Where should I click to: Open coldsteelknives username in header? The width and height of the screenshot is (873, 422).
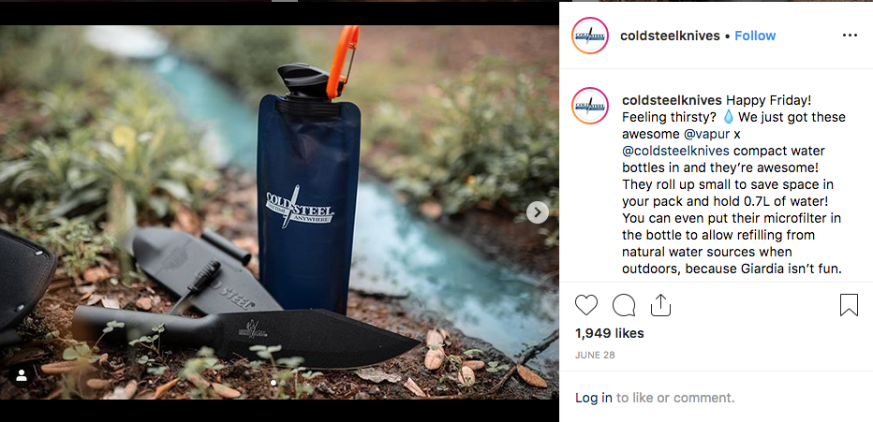click(x=670, y=36)
